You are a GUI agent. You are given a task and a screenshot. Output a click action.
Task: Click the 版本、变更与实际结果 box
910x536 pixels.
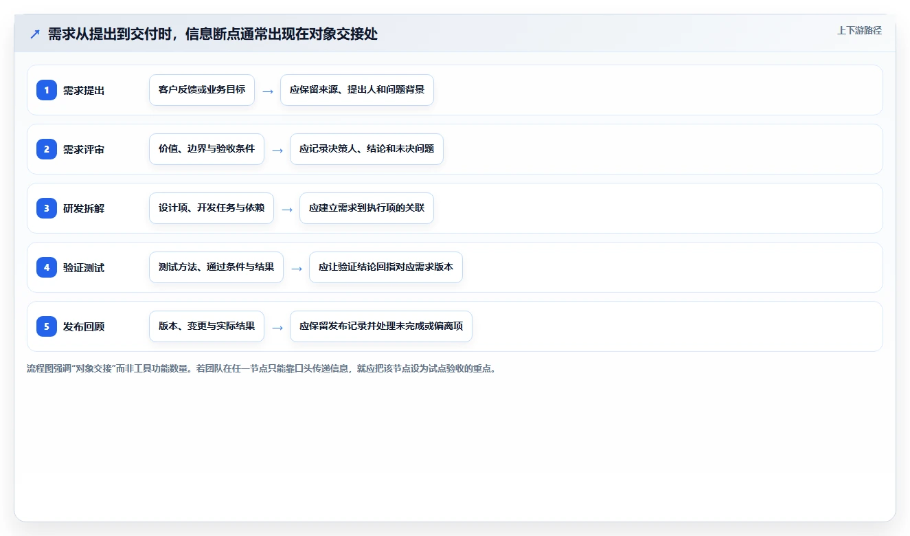pyautogui.click(x=207, y=326)
